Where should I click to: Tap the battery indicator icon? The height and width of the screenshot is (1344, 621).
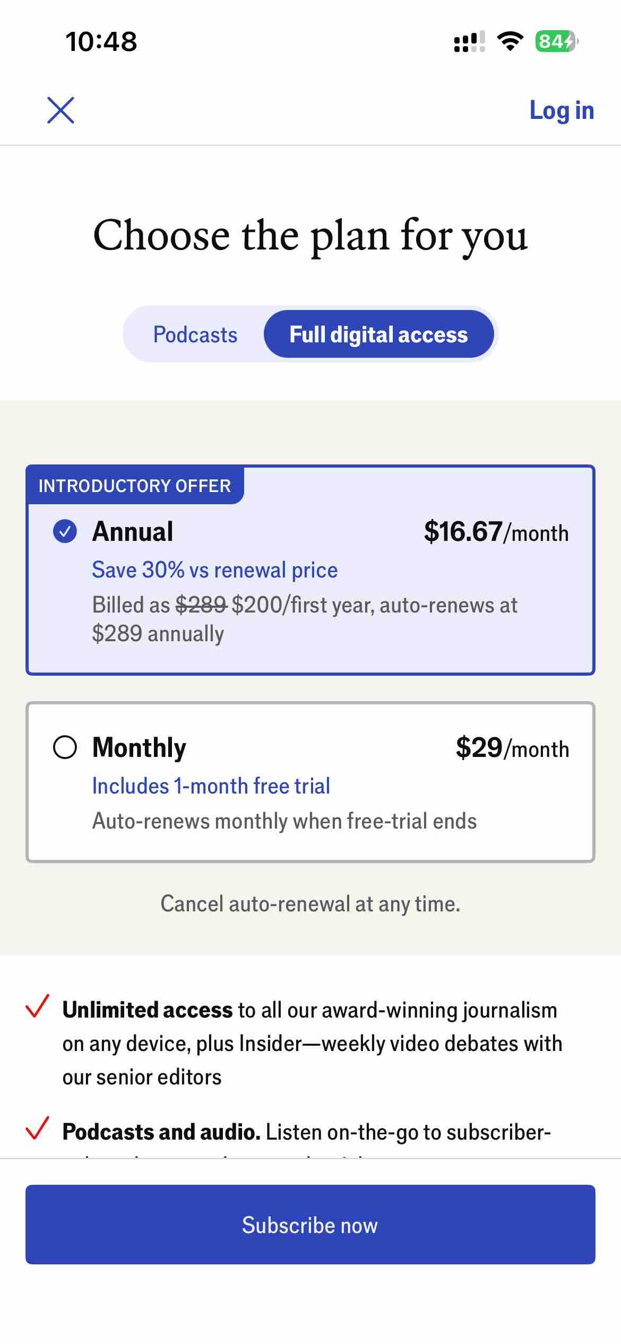pyautogui.click(x=556, y=41)
